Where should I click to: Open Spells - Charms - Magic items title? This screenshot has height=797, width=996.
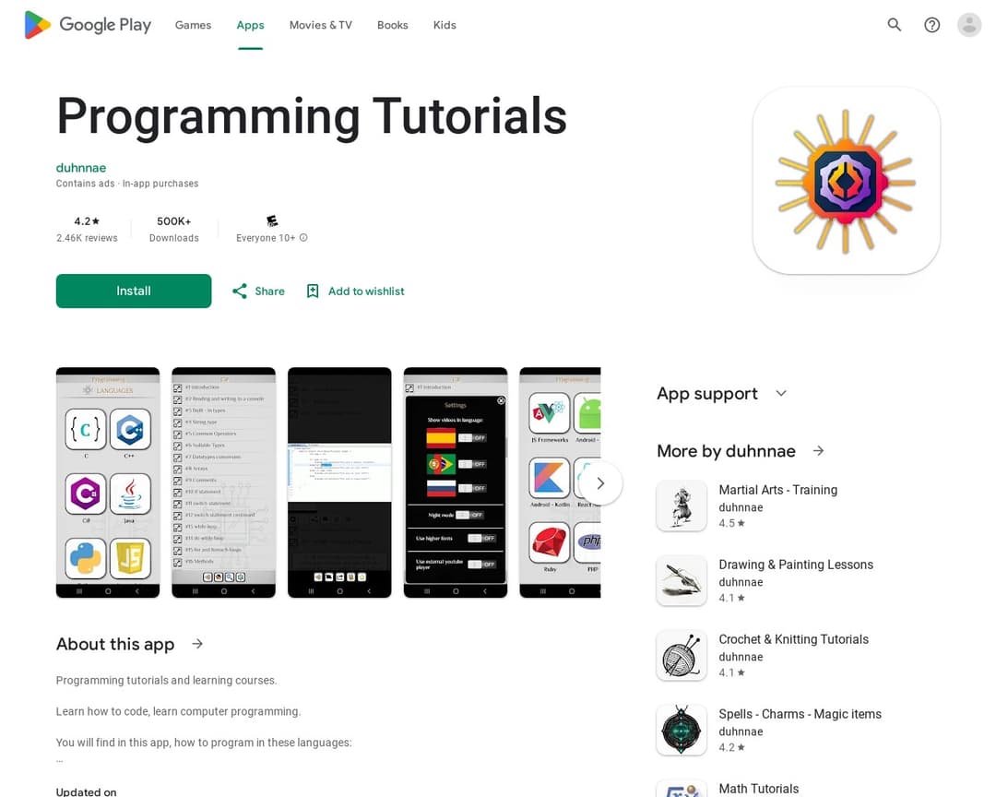tap(800, 714)
